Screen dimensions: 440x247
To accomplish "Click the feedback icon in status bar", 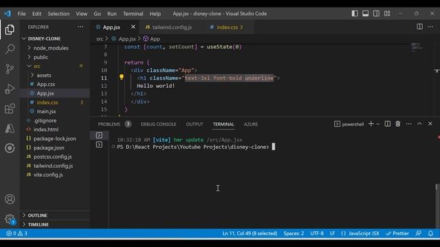I will [419, 233].
